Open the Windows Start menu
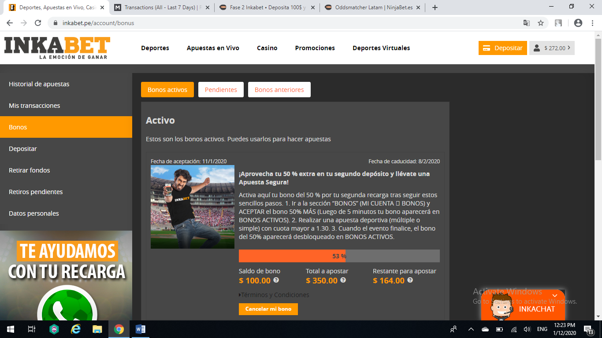 pyautogui.click(x=10, y=329)
